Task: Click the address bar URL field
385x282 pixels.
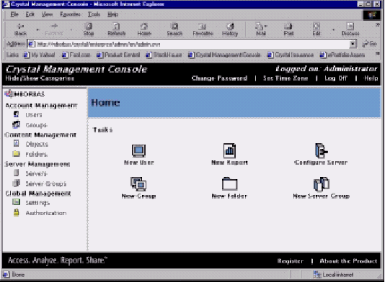Action: pyautogui.click(x=192, y=44)
